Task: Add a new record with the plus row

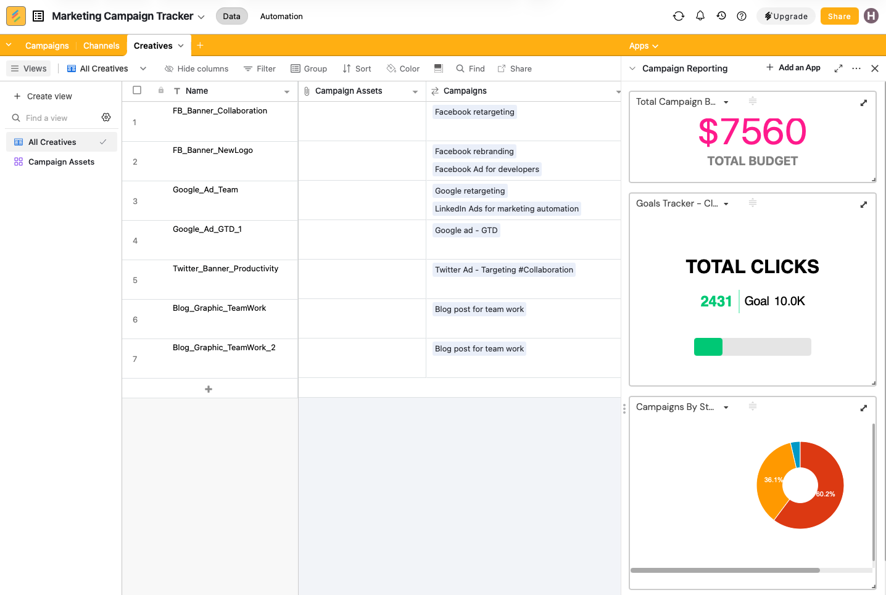Action: tap(209, 388)
